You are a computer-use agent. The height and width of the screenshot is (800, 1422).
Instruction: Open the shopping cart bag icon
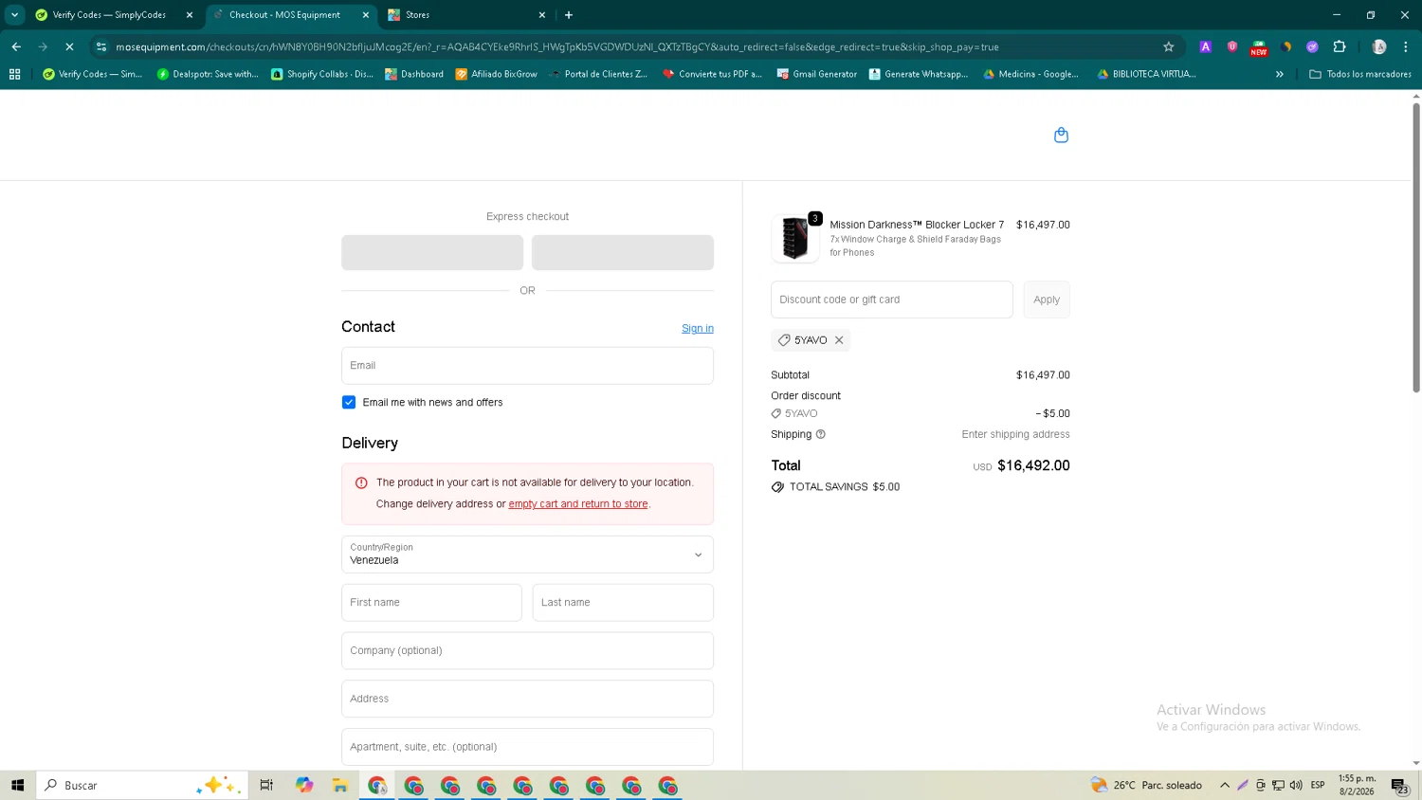1061,136
